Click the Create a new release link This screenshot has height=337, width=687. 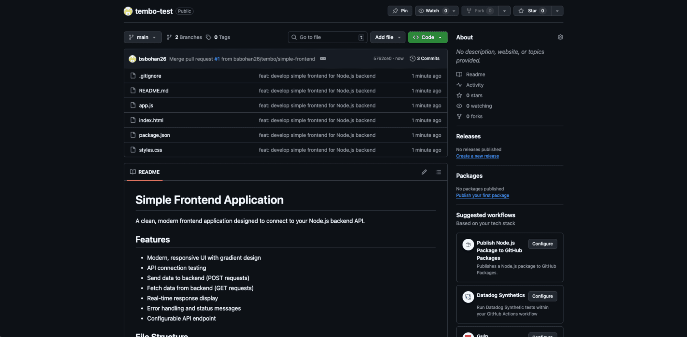tap(477, 156)
